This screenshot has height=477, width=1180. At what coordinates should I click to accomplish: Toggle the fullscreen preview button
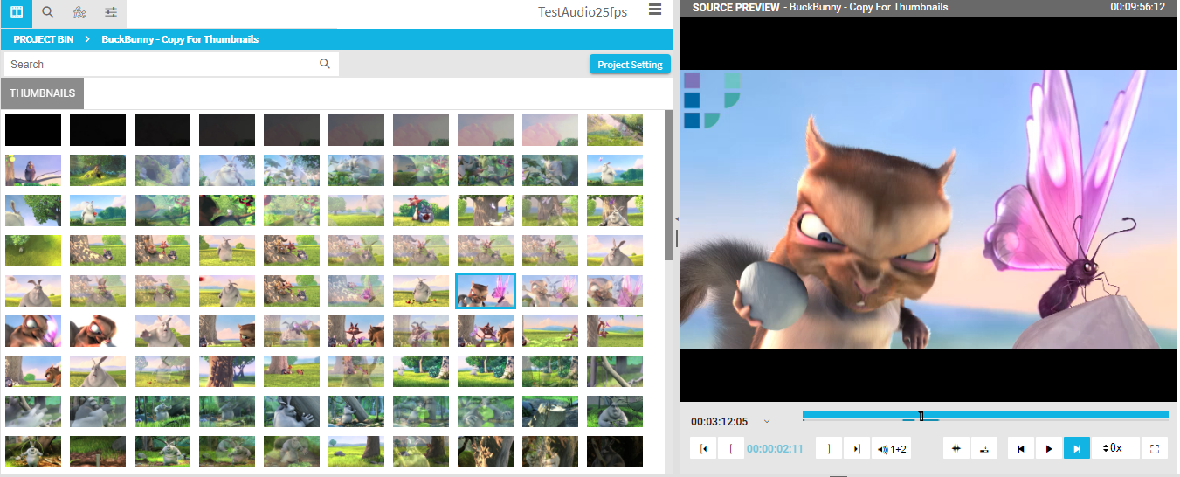(x=1155, y=449)
